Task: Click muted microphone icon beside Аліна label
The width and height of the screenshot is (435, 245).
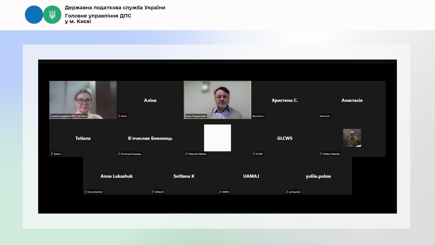Action: click(119, 116)
